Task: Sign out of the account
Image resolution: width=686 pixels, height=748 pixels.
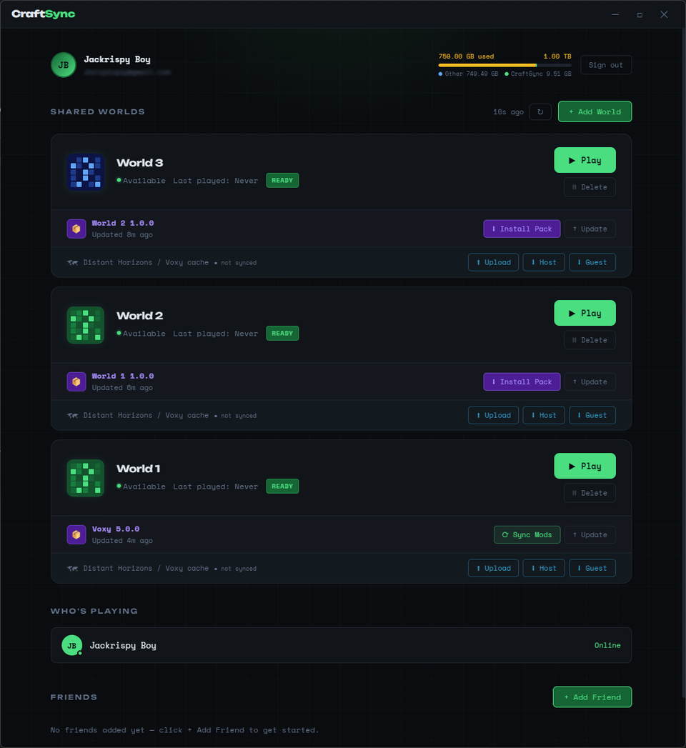Action: point(605,65)
